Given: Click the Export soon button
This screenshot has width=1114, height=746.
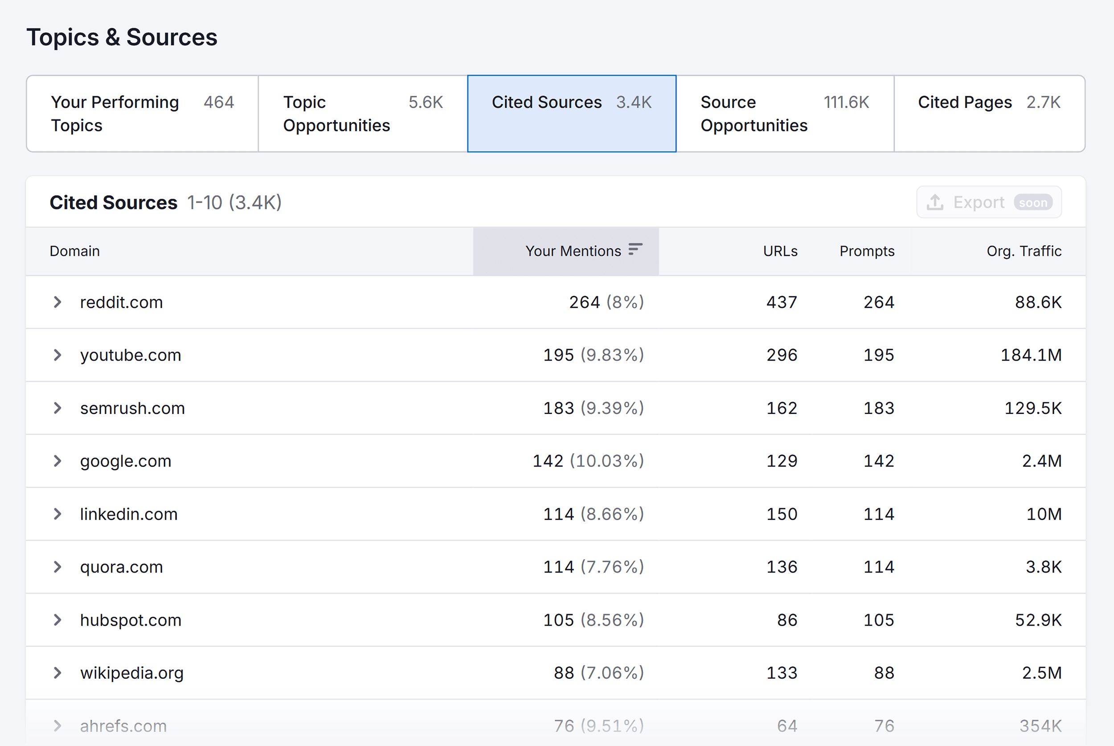Looking at the screenshot, I should (988, 202).
